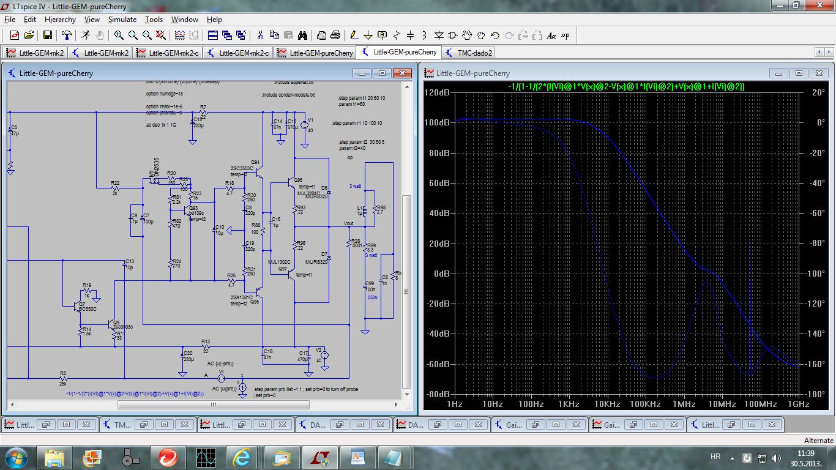Viewport: 836px width, 470px height.
Task: Click the Cut scissors icon
Action: point(260,35)
